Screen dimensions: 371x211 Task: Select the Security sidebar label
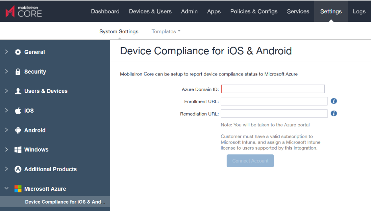point(35,72)
